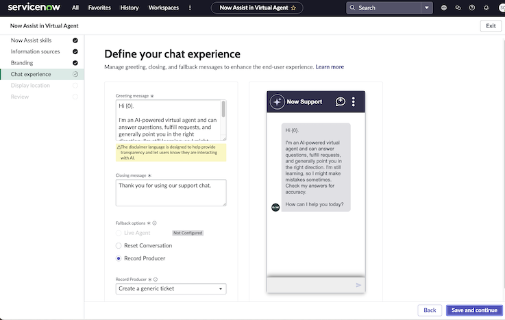Image resolution: width=505 pixels, height=320 pixels.
Task: Click into the Closing message text area
Action: pyautogui.click(x=171, y=193)
